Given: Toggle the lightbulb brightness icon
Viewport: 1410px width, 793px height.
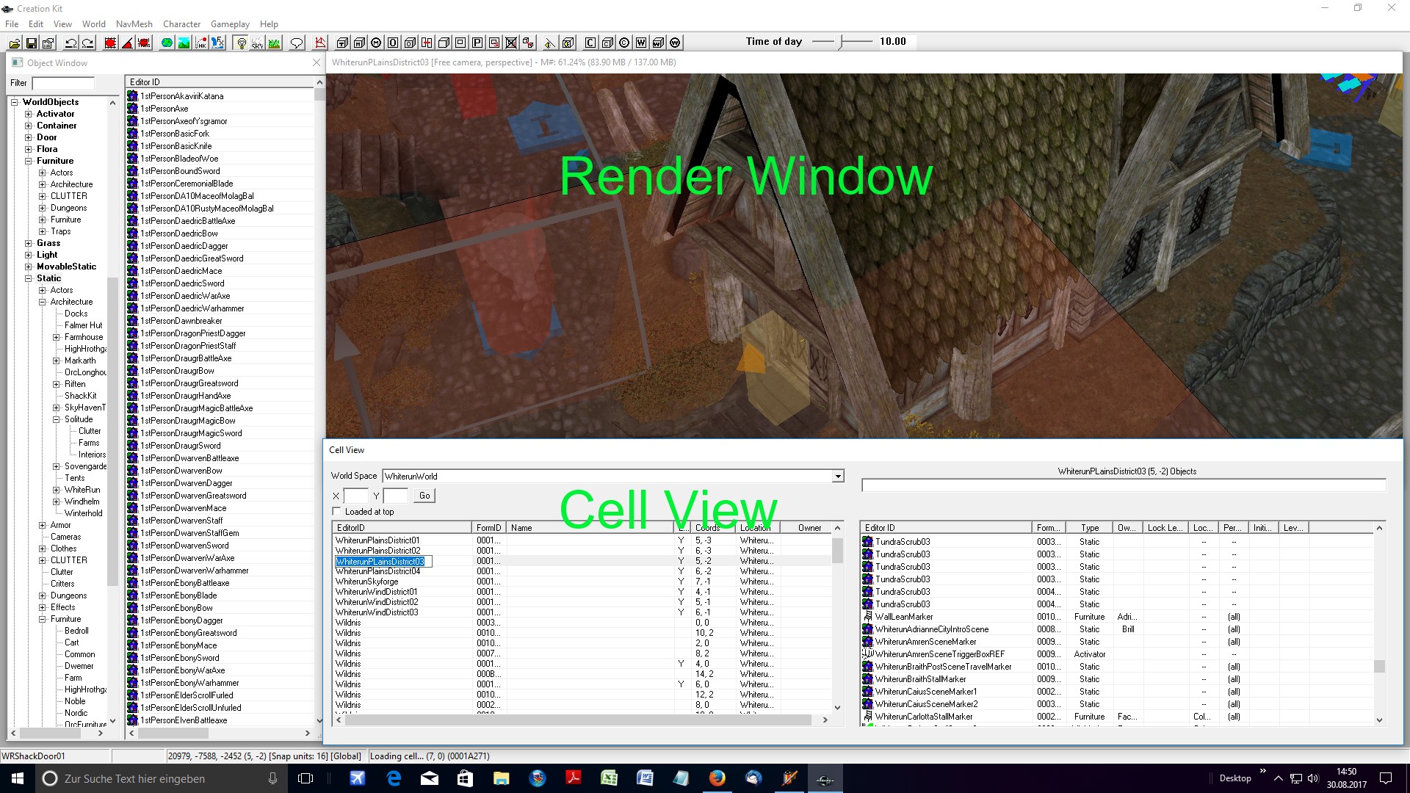Looking at the screenshot, I should point(241,43).
